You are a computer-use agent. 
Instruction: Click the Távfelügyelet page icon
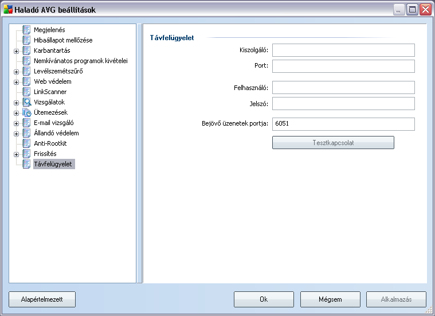tap(26, 164)
